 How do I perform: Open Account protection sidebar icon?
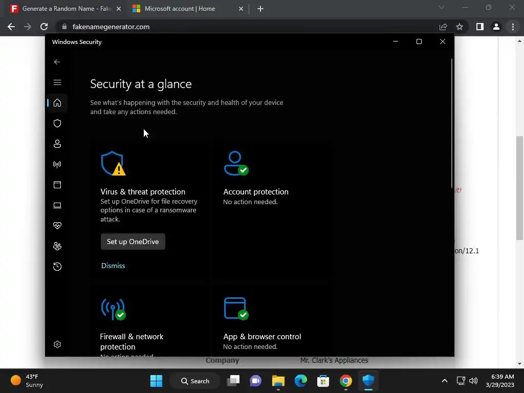(57, 144)
